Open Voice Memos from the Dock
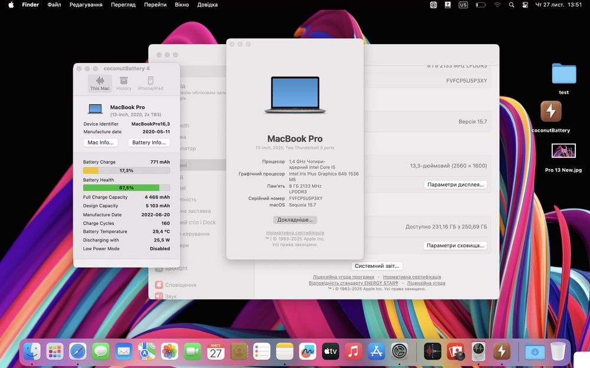590x368 pixels. click(432, 352)
